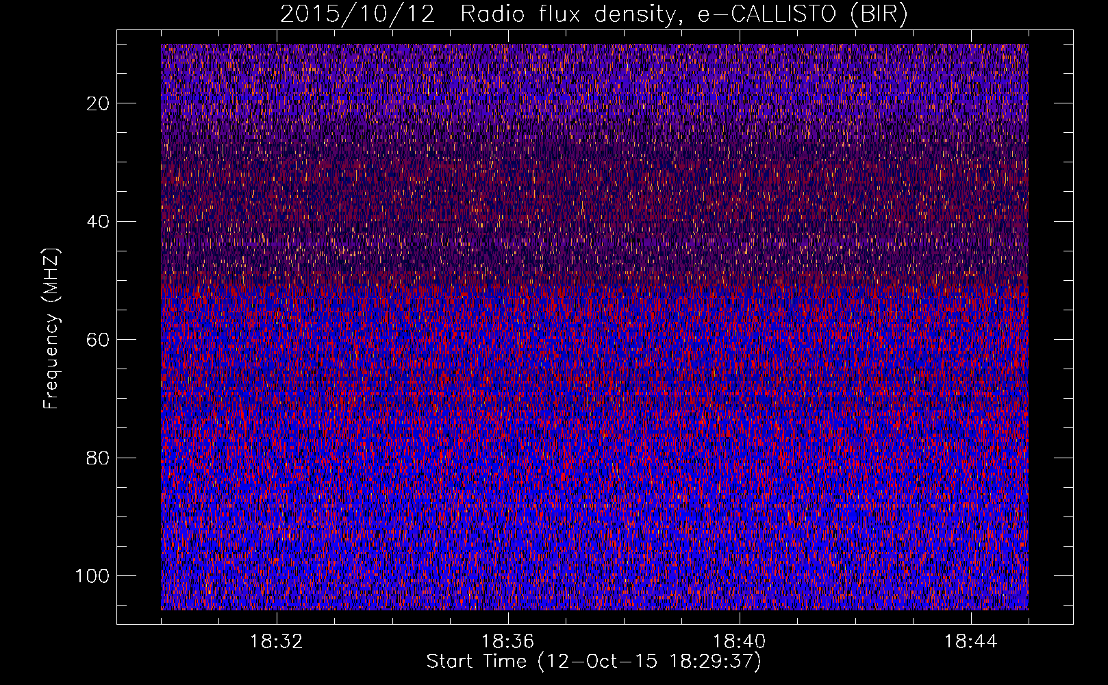Click the "Frequency (MHZ)" axis label
Viewport: 1108px width, 685px height.
click(x=51, y=328)
